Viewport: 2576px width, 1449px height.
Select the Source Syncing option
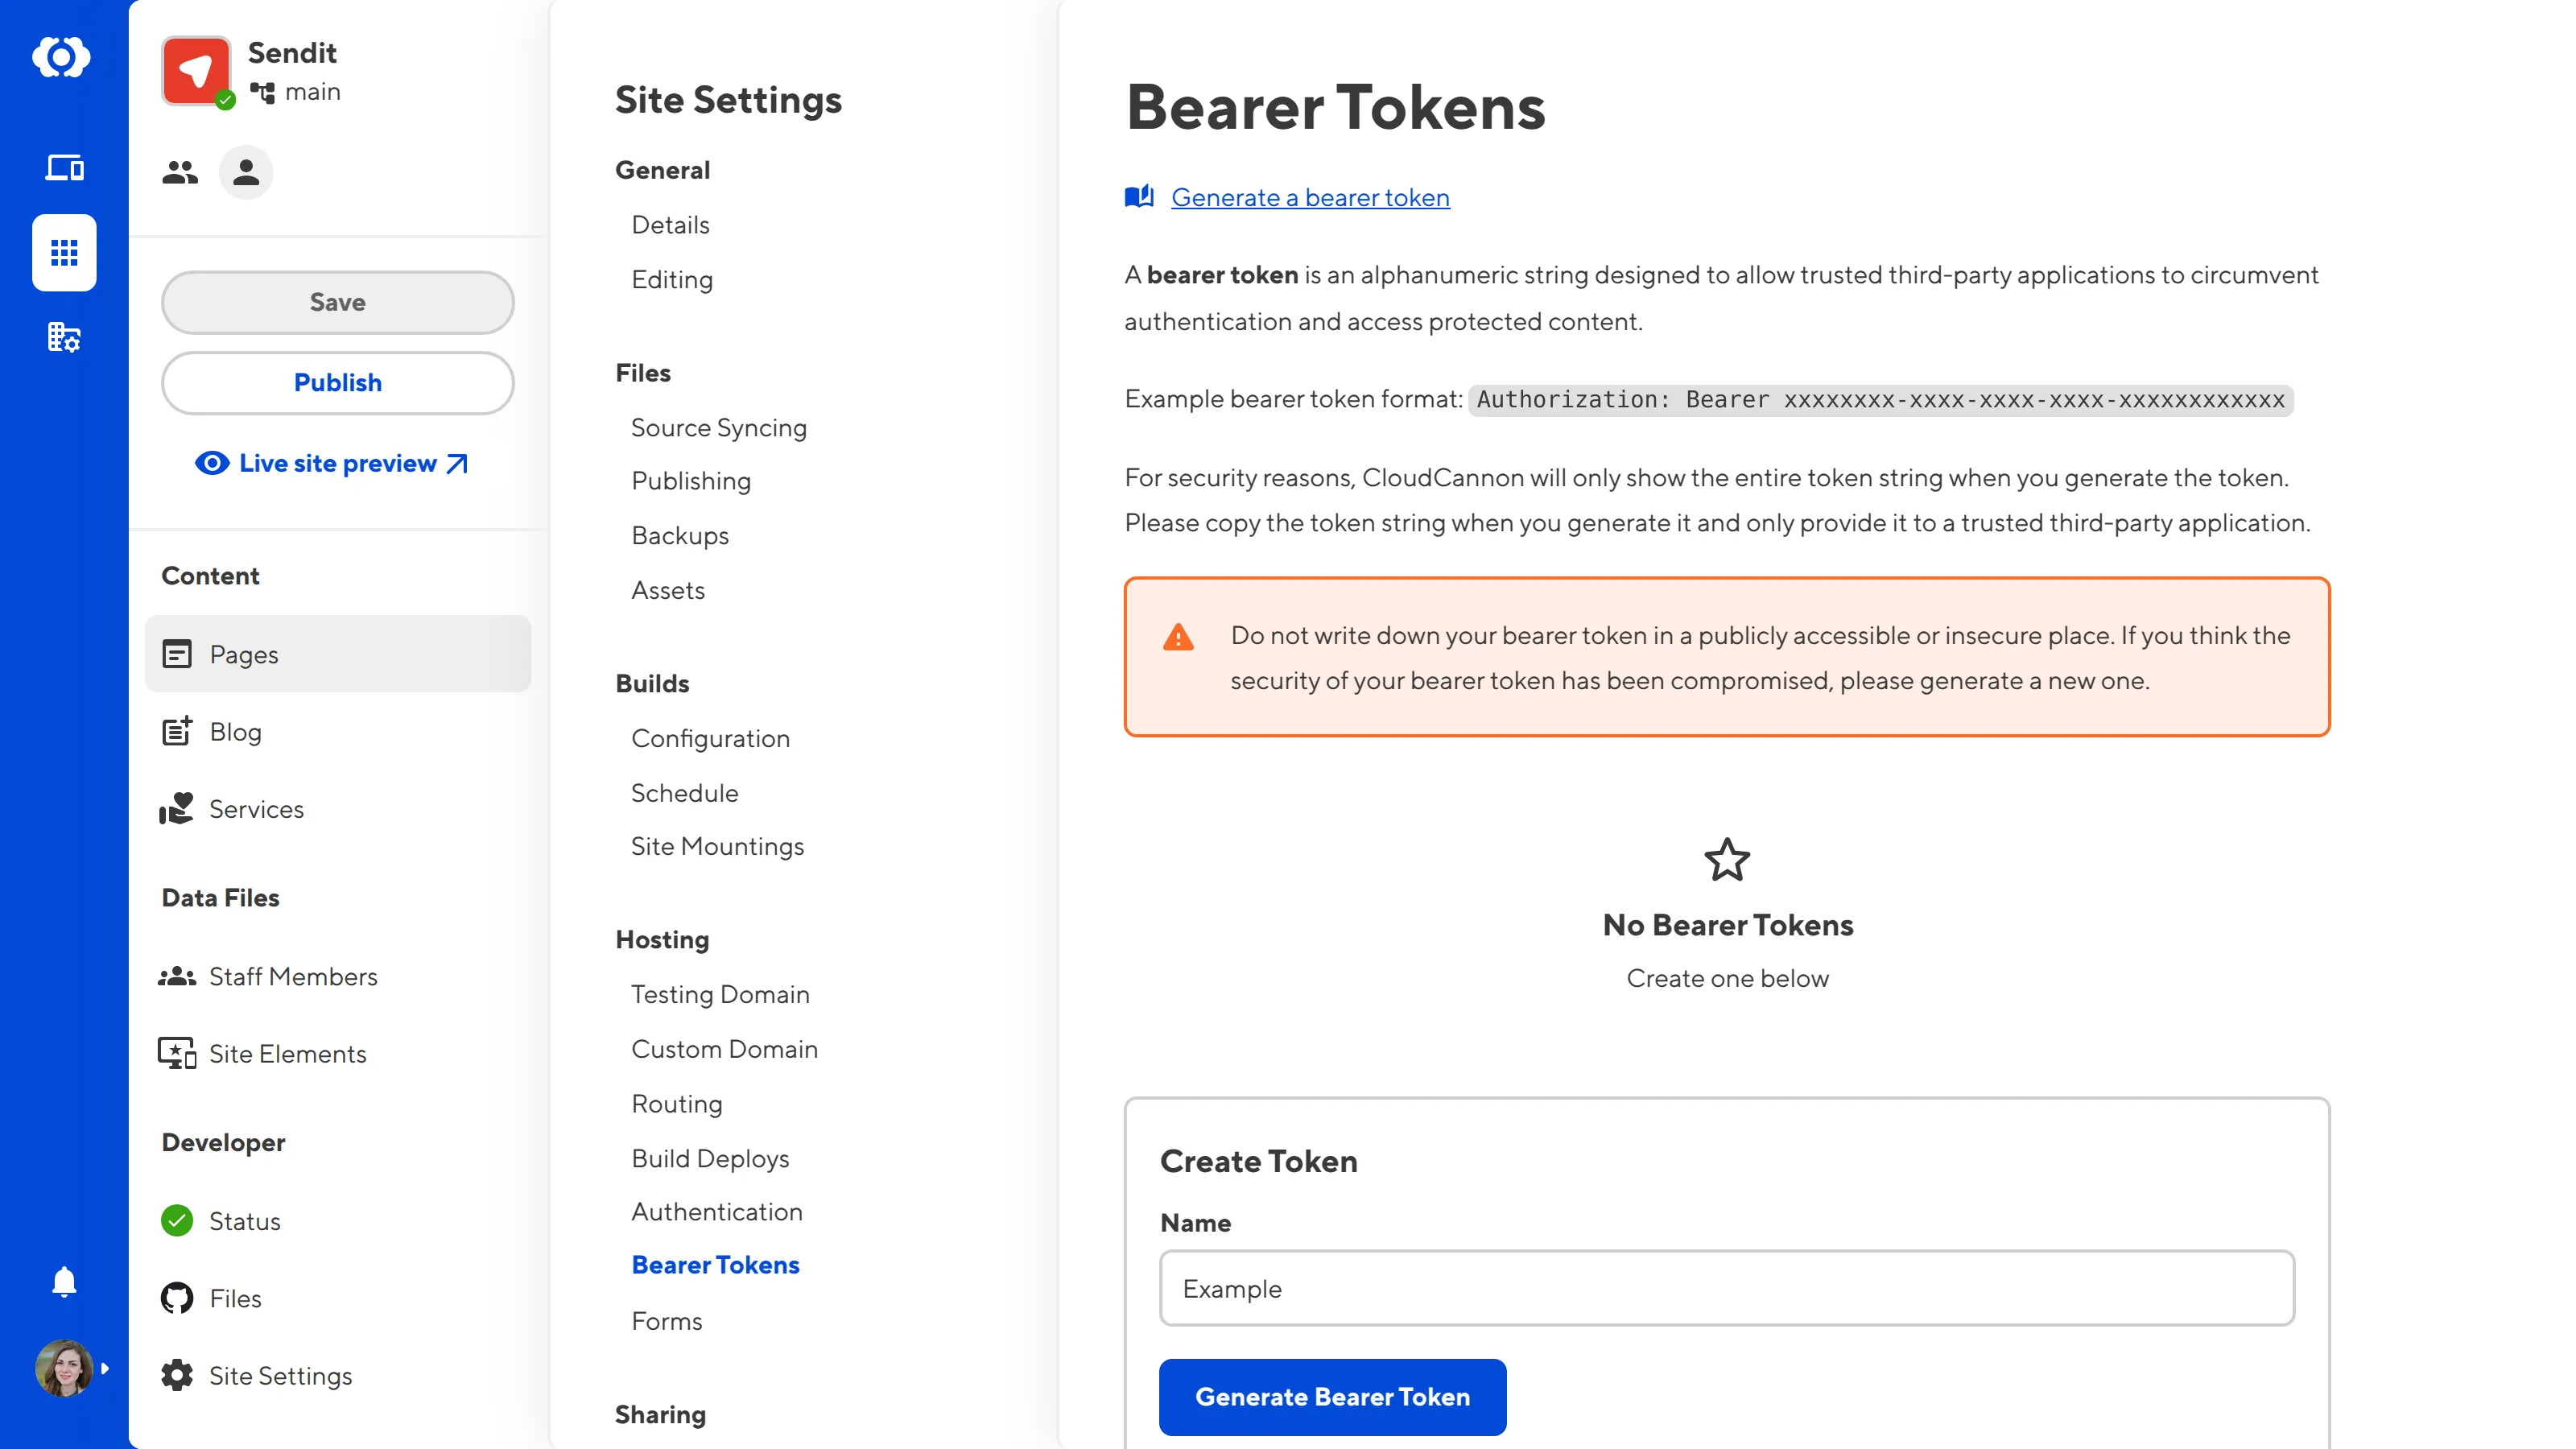[718, 427]
